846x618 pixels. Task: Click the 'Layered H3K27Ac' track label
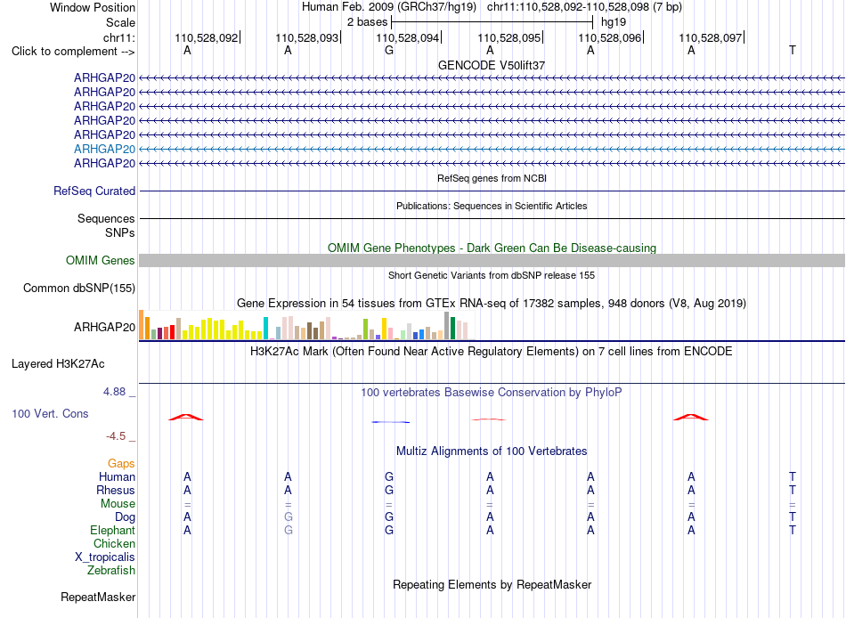58,364
